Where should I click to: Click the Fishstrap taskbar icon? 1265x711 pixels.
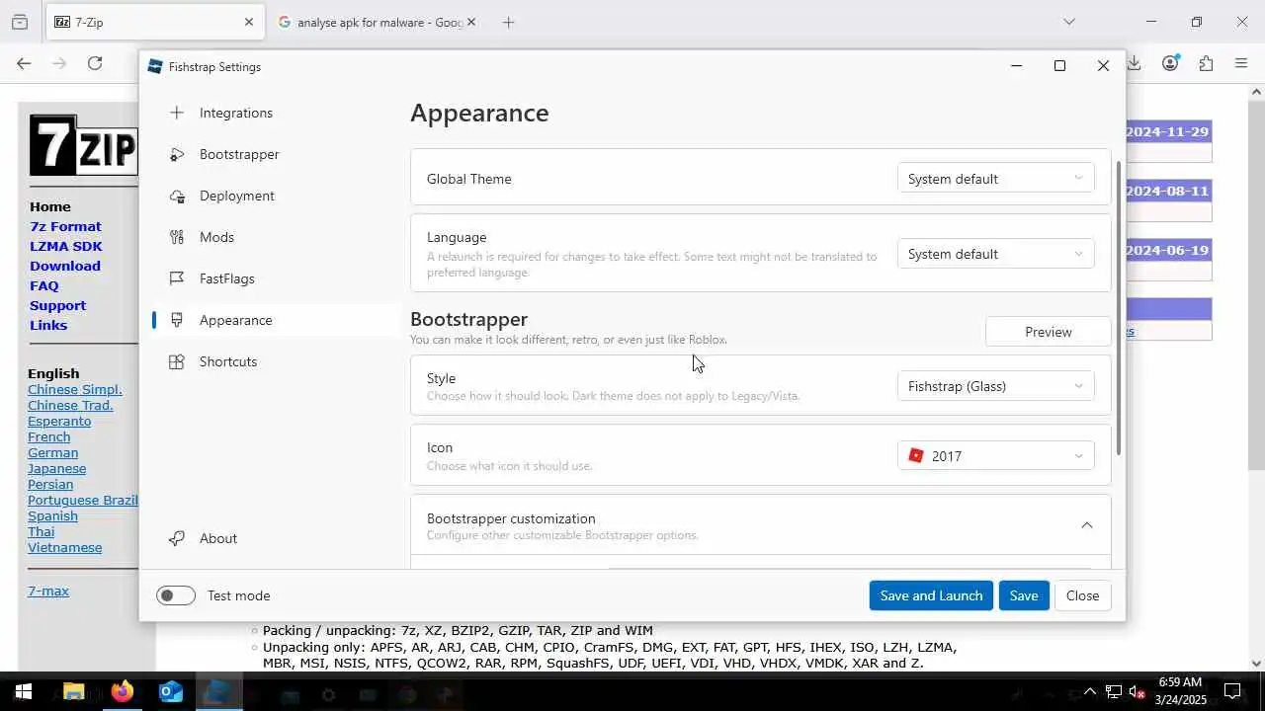218,691
